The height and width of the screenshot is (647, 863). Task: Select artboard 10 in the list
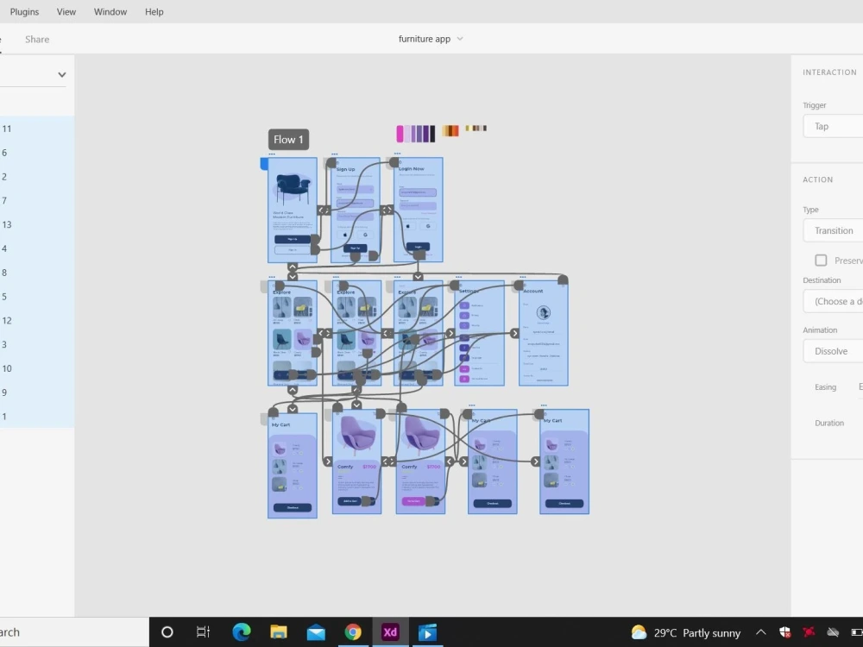coord(37,368)
